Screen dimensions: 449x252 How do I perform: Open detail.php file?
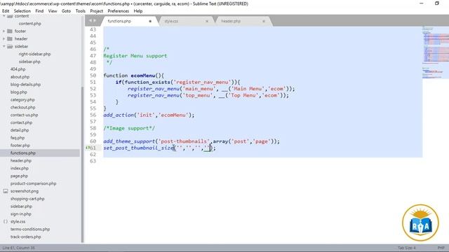tap(20, 130)
